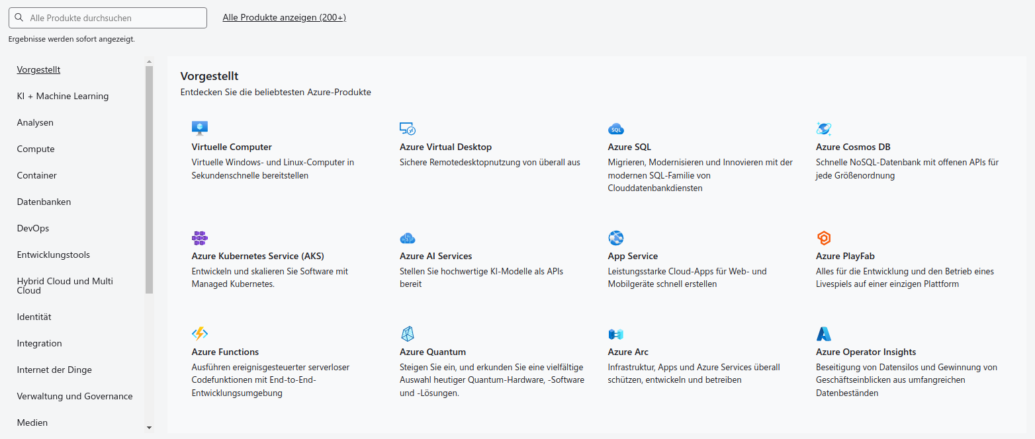Open Alle Produkte anzeigen (200+)
Viewport: 1035px width, 439px height.
tap(284, 17)
